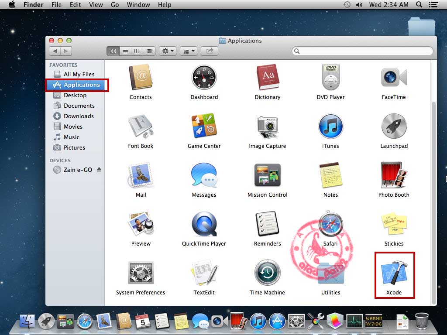This screenshot has height=335, width=447.
Task: Go back with the toolbar arrow
Action: 55,51
